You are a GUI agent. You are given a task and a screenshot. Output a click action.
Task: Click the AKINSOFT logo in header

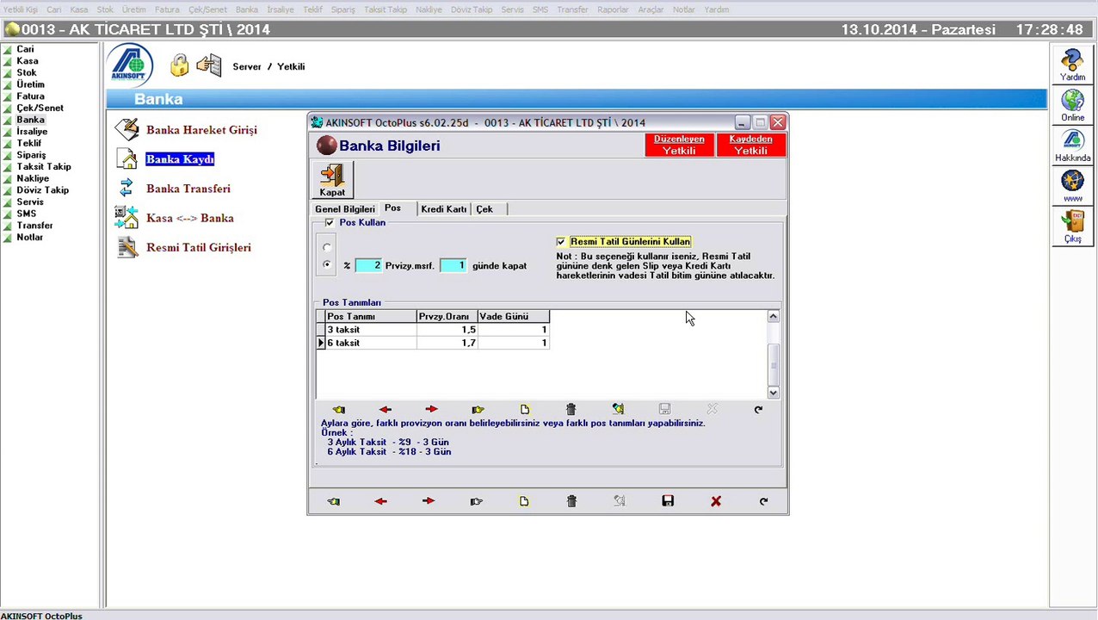[128, 65]
